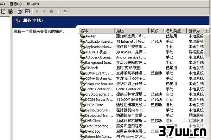
Task: Select the ASP.NET 状态 service icon
Action: [x=82, y=52]
